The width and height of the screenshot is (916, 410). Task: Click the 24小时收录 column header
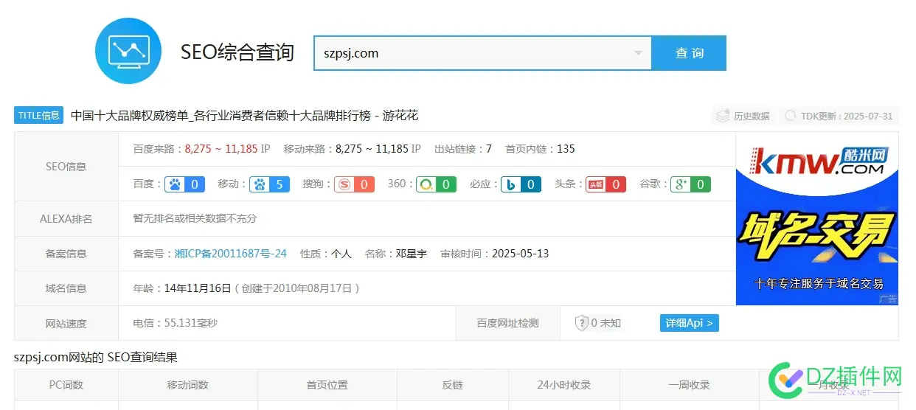[x=564, y=385]
